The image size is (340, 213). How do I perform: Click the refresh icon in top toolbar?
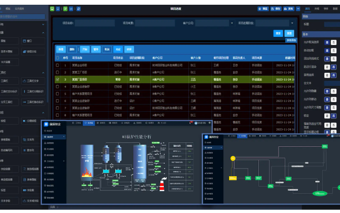tap(78, 9)
